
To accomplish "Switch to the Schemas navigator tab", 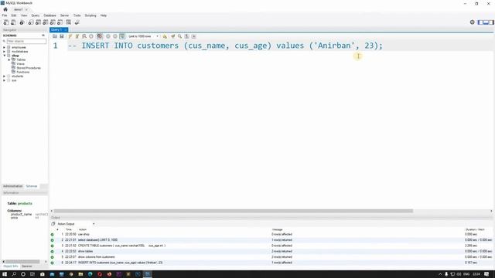I will [x=32, y=186].
